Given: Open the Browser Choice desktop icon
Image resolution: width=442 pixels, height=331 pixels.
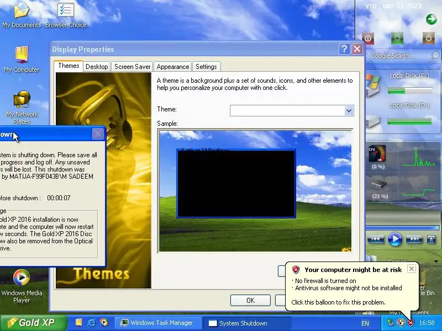Looking at the screenshot, I should pos(66,15).
